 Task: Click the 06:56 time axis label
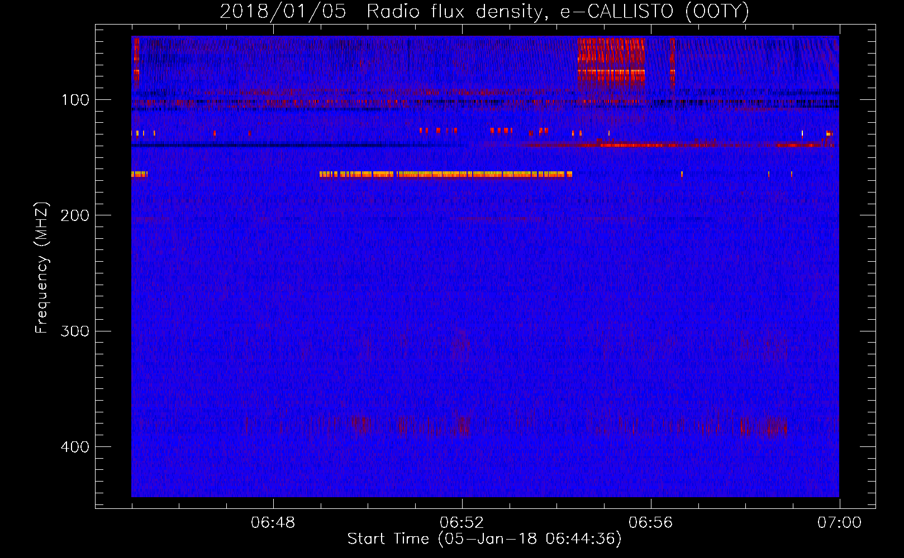[651, 523]
